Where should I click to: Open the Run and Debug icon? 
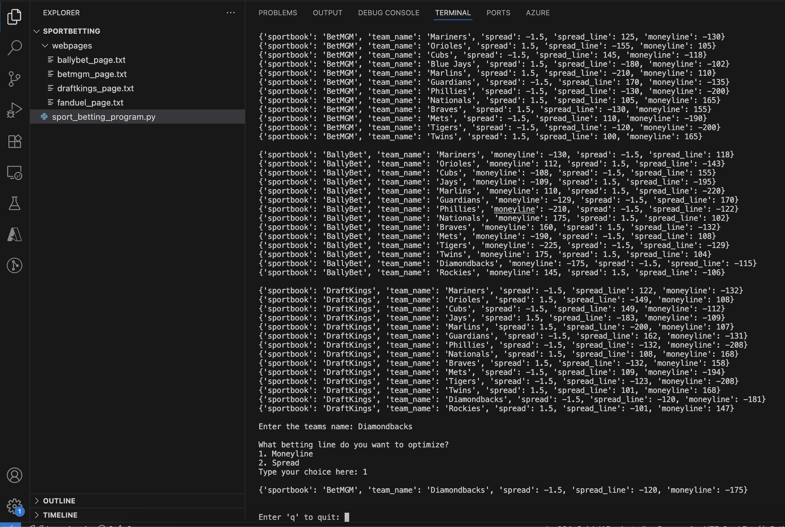pyautogui.click(x=14, y=110)
